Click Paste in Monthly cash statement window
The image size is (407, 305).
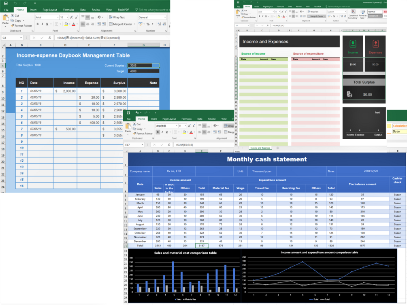click(x=128, y=128)
